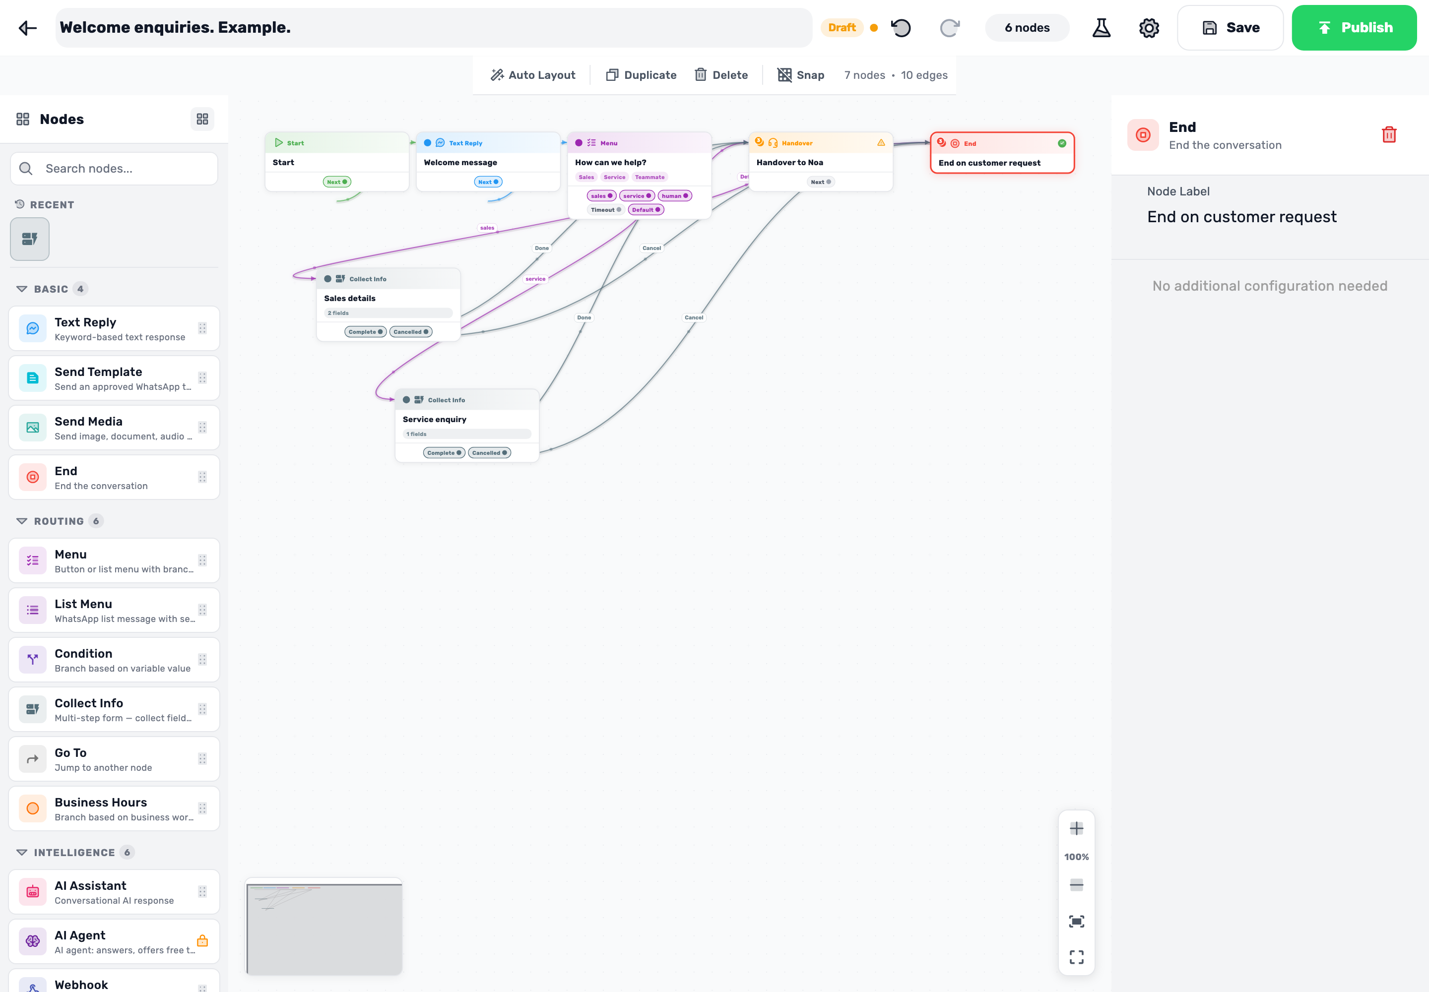Delete End node via red trash icon
Viewport: 1429px width, 992px height.
[1389, 135]
